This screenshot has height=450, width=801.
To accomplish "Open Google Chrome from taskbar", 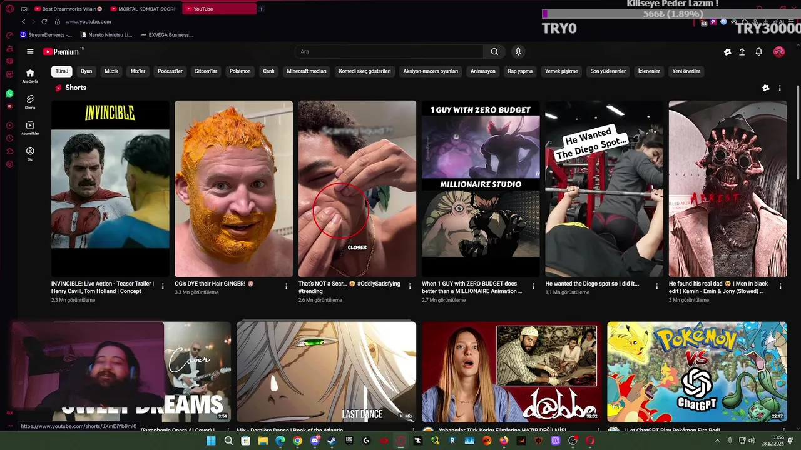I will (x=297, y=441).
